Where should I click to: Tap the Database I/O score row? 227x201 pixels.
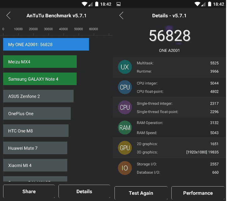[178, 172]
